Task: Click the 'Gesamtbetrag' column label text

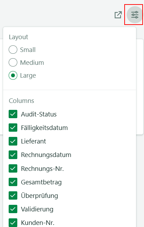Action: pos(41,182)
